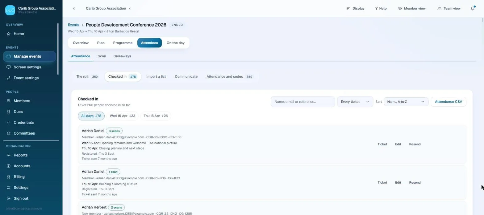The image size is (484, 215).
Task: Switch to Team view
Action: [449, 8]
